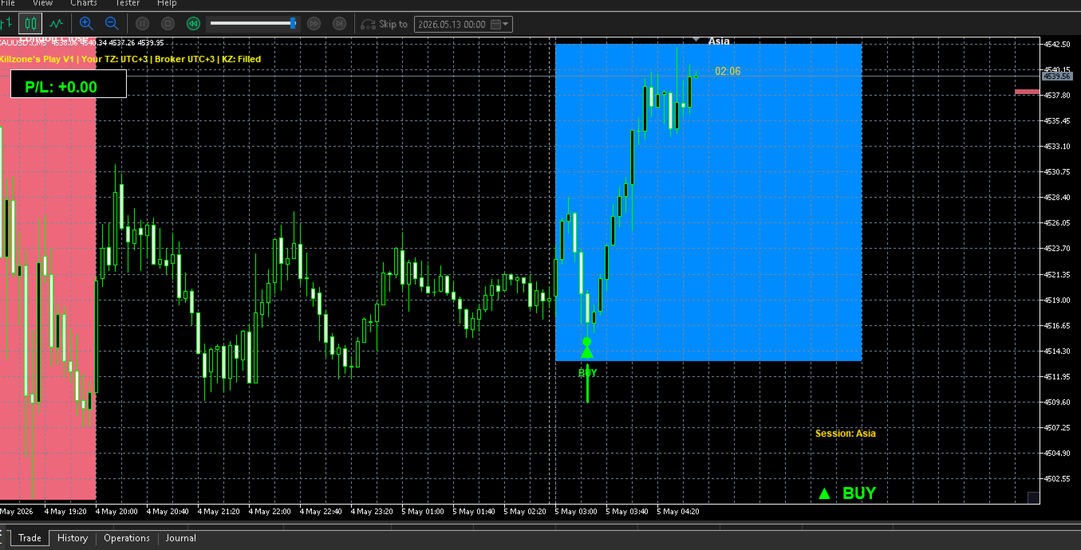Click the fast forward button
The height and width of the screenshot is (550, 1081).
[x=314, y=24]
